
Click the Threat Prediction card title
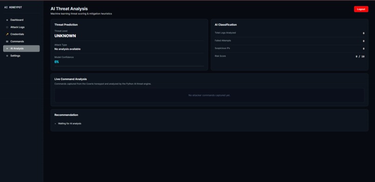point(66,25)
